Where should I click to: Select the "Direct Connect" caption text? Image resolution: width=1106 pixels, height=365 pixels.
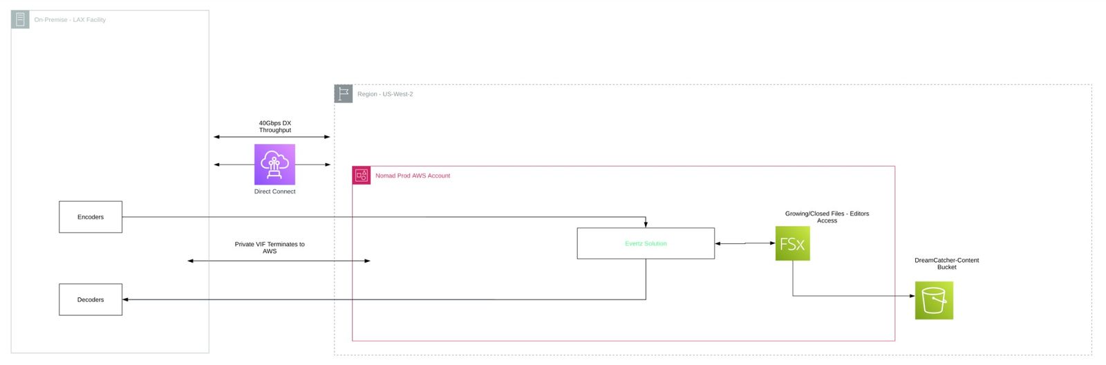tap(274, 191)
